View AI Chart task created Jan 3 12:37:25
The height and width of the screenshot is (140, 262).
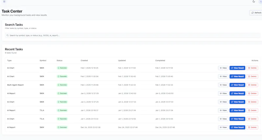tap(223, 102)
